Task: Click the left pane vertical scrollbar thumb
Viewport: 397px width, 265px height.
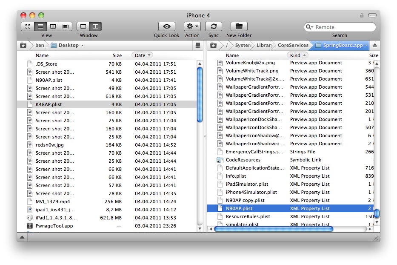Action: pos(200,95)
